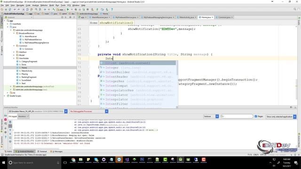
Task: Collapse the BroadcastReceiver folder in tree
Action: pos(14,33)
